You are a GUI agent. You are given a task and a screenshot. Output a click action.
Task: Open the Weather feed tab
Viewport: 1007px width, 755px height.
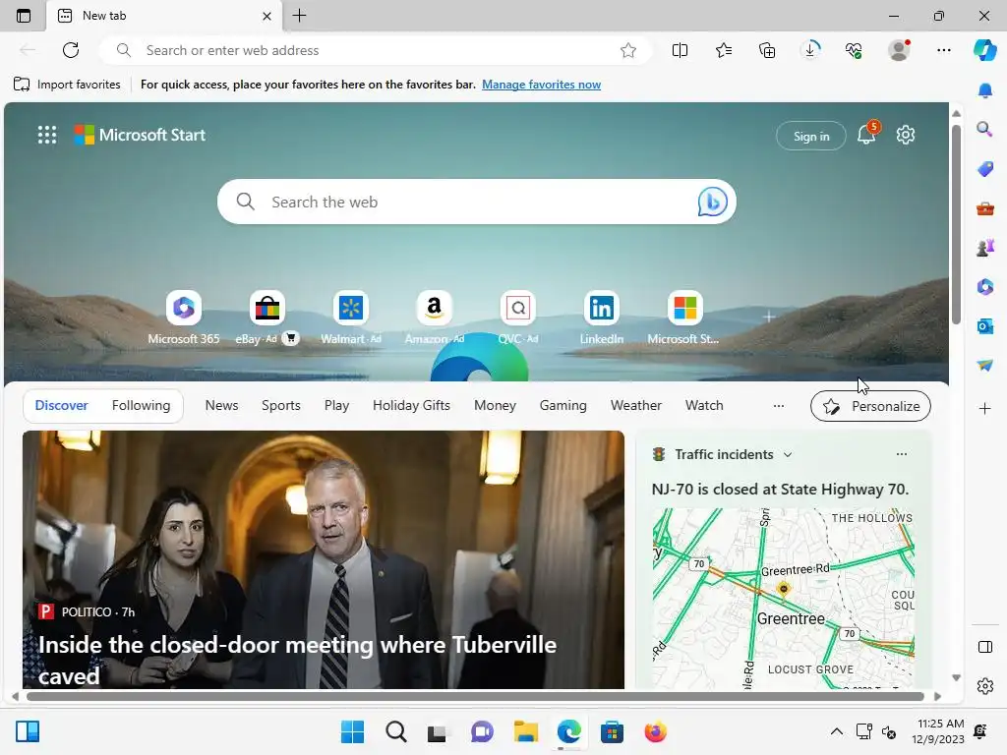pyautogui.click(x=636, y=406)
